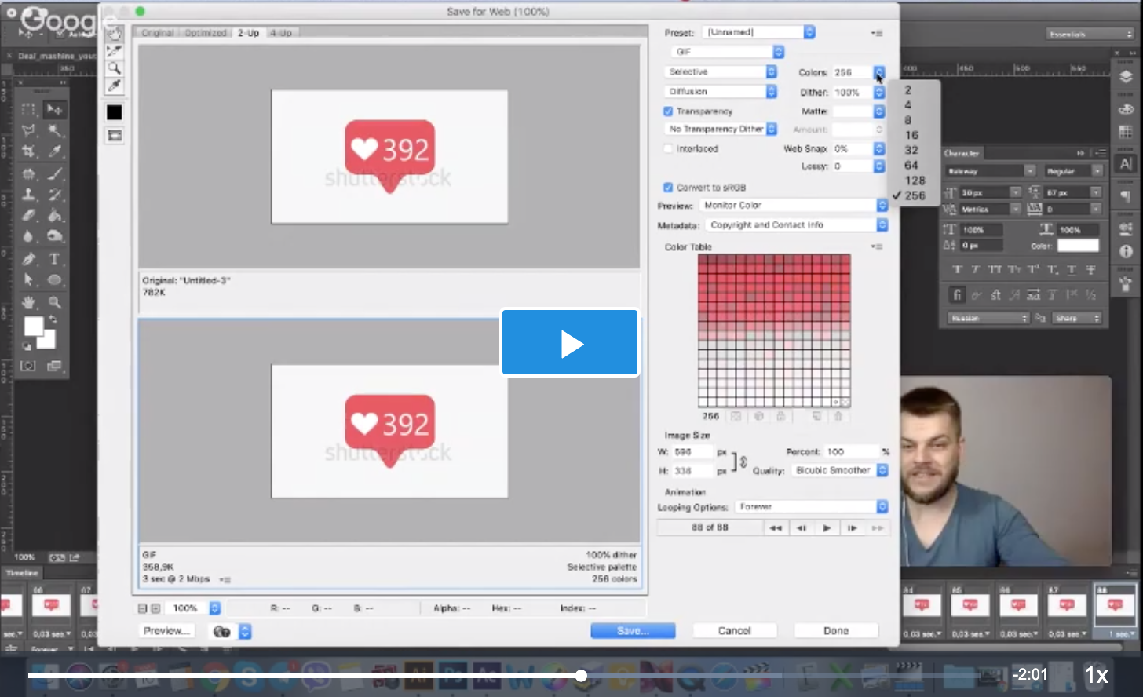Click the Cancel button
Image resolution: width=1143 pixels, height=697 pixels.
(x=734, y=630)
